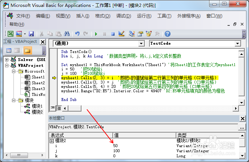Open the Insert UserForm dropdown arrow

click(25, 34)
